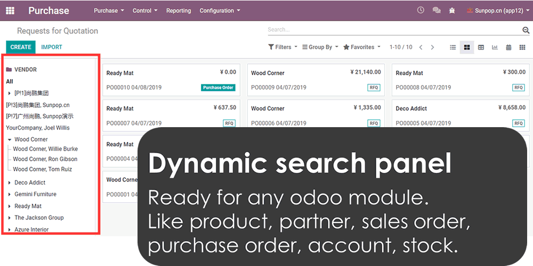This screenshot has width=533, height=266.
Task: Switch to calendar view
Action: point(508,47)
